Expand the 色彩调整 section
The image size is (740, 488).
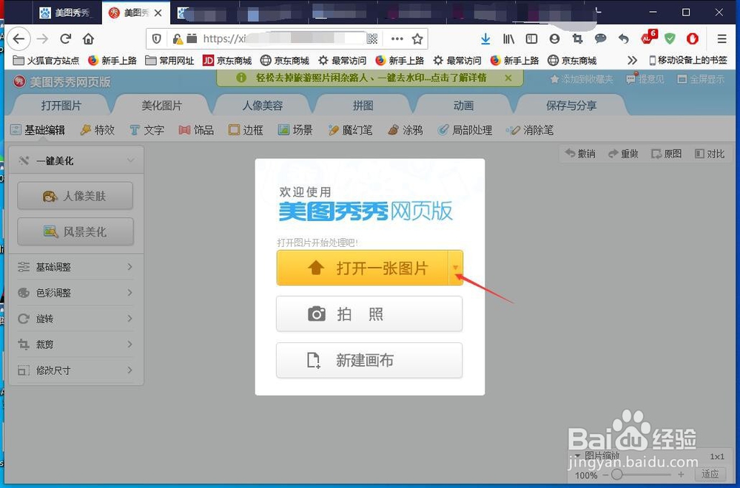(x=76, y=293)
